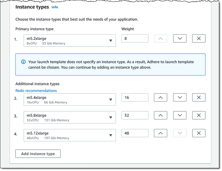The image size is (222, 171).
Task: Move m5.4xlarge down in priority
Action: pos(180,97)
